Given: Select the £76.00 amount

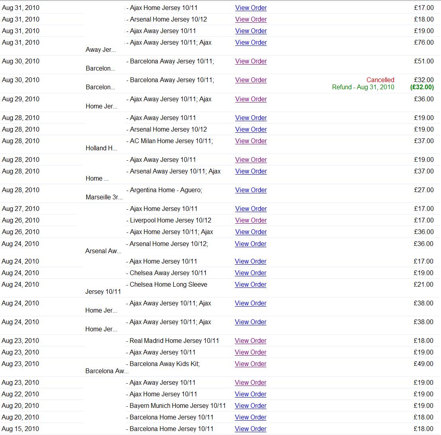Looking at the screenshot, I should (x=424, y=42).
